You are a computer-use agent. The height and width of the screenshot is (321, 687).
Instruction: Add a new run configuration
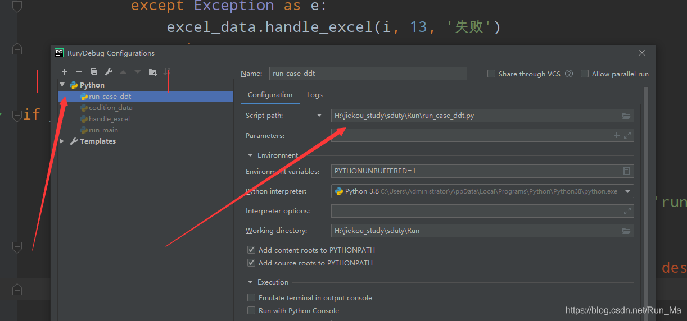65,72
